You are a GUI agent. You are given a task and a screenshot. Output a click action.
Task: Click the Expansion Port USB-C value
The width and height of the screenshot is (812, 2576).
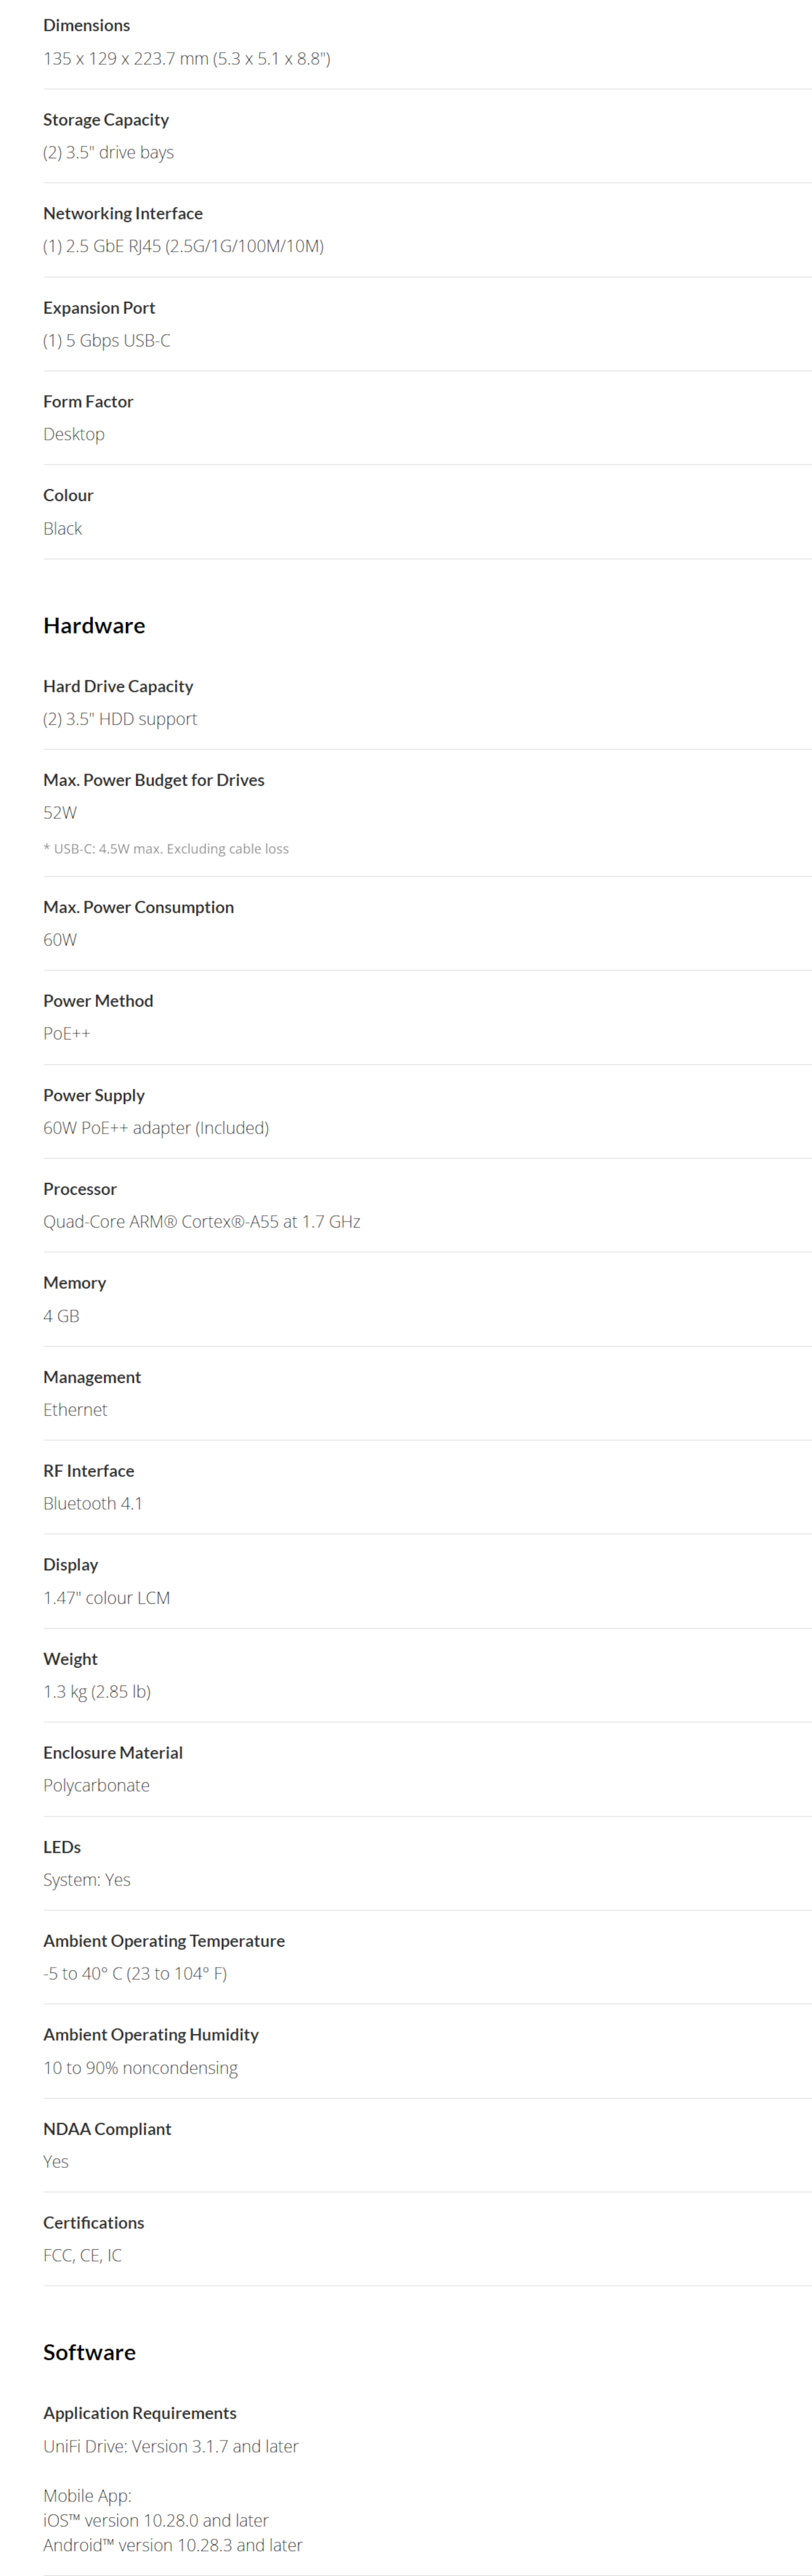click(x=107, y=341)
